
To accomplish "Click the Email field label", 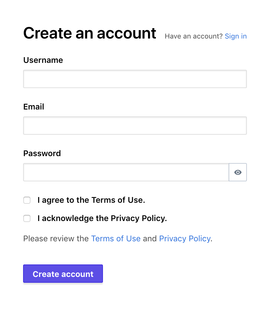I will (x=34, y=107).
